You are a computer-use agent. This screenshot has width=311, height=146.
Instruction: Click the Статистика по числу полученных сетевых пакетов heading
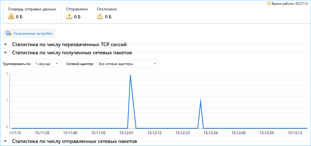[72, 53]
